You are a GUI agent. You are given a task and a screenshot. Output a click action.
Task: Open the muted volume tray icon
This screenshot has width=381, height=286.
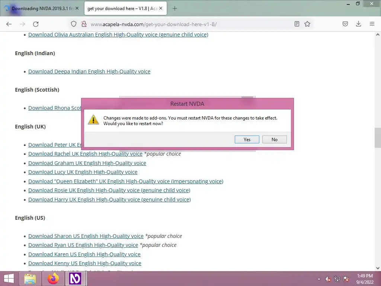click(328, 279)
